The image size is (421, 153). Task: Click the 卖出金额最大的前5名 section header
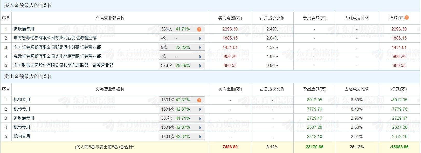coord(28,76)
